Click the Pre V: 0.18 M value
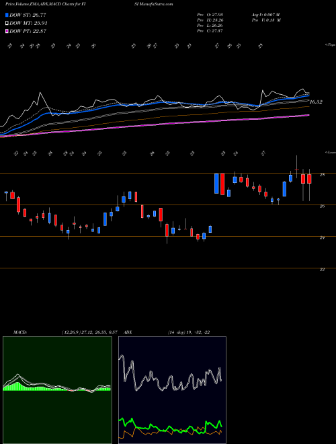This screenshot has height=444, width=336. pos(266,20)
